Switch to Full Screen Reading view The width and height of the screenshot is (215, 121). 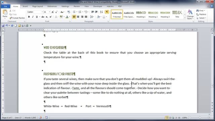[x=170, y=118]
